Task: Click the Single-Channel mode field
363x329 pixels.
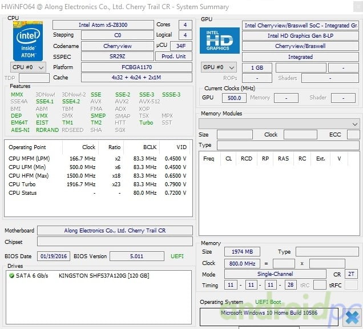Action: coord(275,274)
